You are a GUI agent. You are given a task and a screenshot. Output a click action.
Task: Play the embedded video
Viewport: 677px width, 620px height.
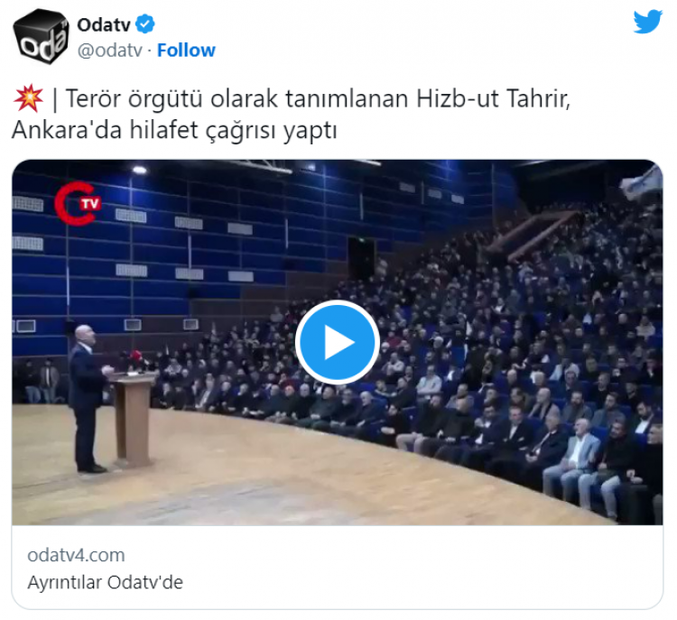pyautogui.click(x=338, y=342)
